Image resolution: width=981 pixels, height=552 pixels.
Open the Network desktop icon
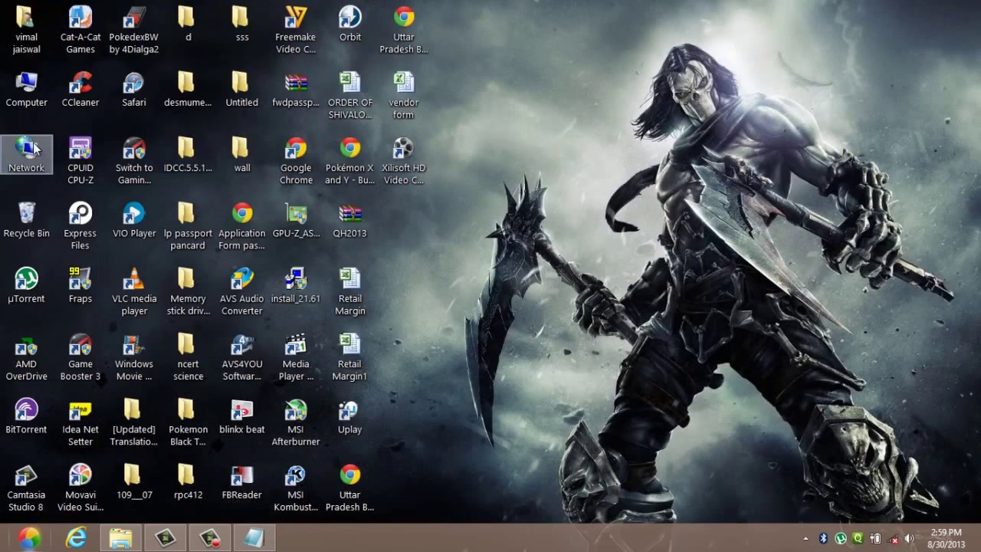[26, 155]
